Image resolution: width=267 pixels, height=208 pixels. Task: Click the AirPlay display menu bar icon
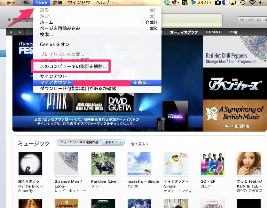click(x=233, y=3)
